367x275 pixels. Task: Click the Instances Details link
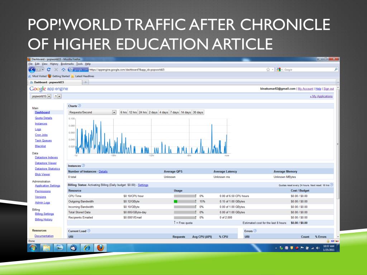(x=103, y=172)
